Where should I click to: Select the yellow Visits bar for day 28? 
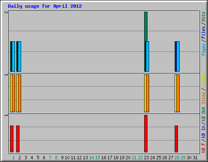click(175, 93)
